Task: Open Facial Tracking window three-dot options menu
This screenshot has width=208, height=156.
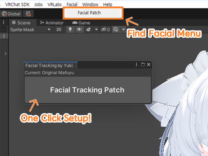Action: [x=136, y=65]
